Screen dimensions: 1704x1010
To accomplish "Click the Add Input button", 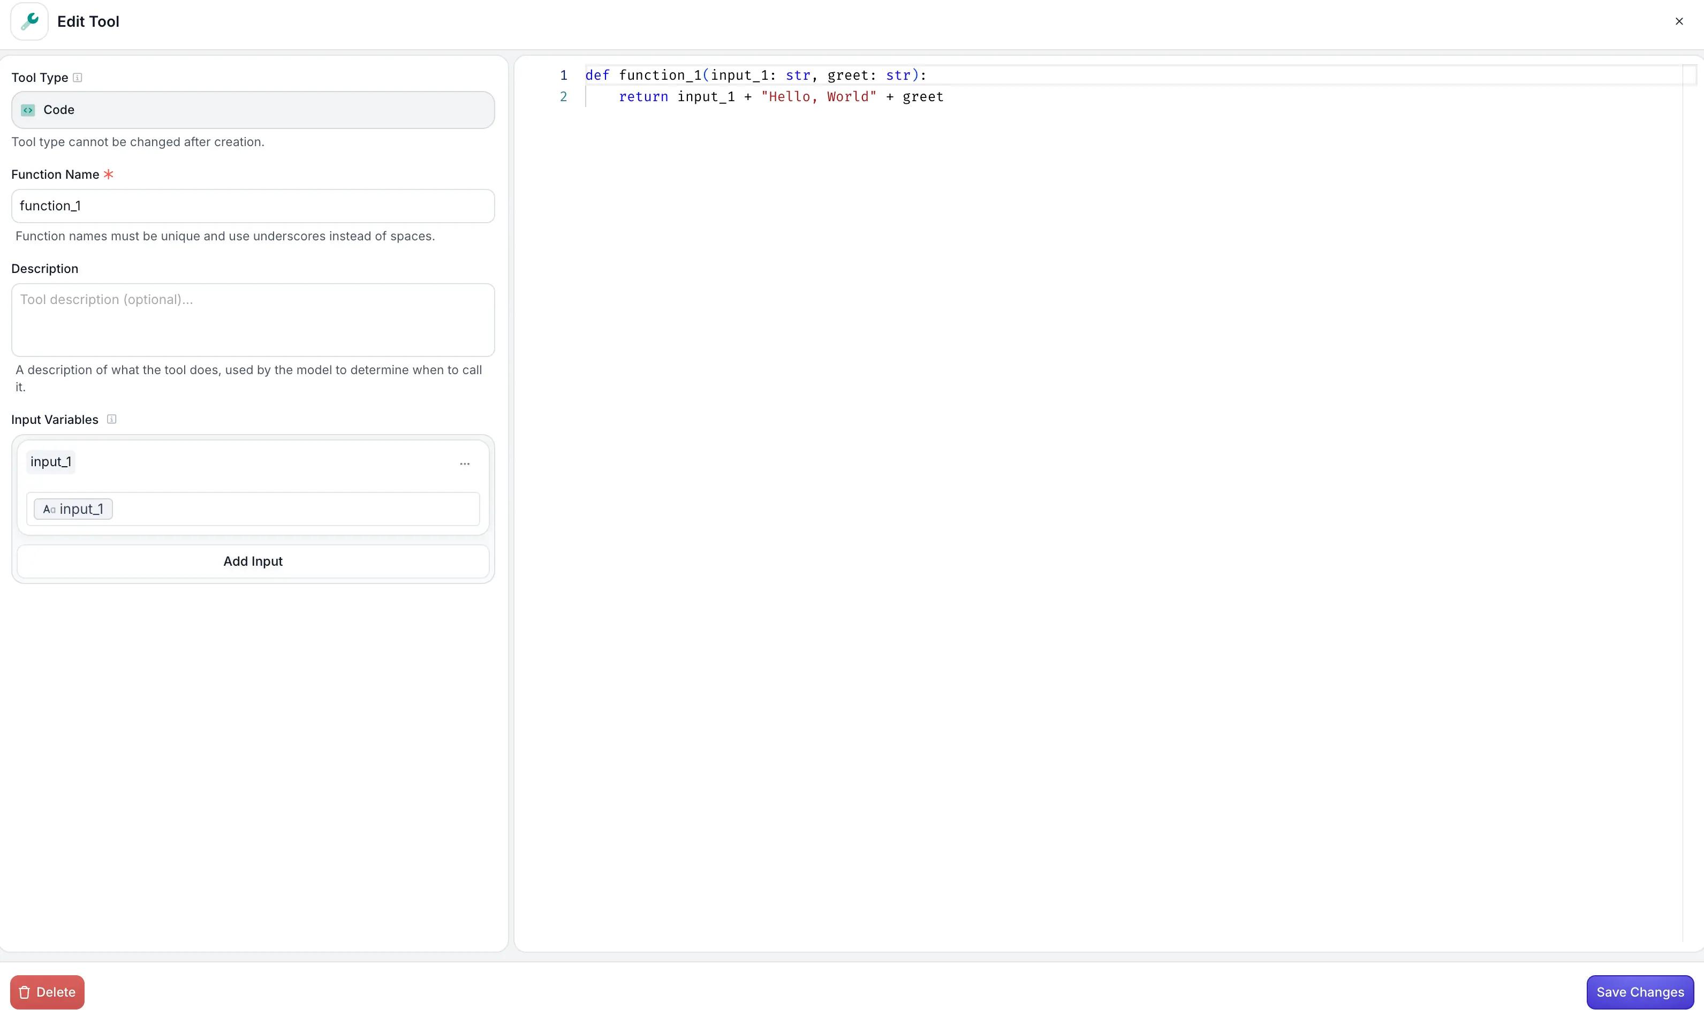I will pyautogui.click(x=253, y=561).
